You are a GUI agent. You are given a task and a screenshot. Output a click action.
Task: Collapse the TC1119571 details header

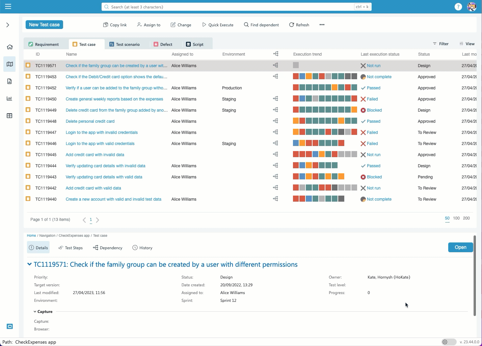[x=29, y=264]
